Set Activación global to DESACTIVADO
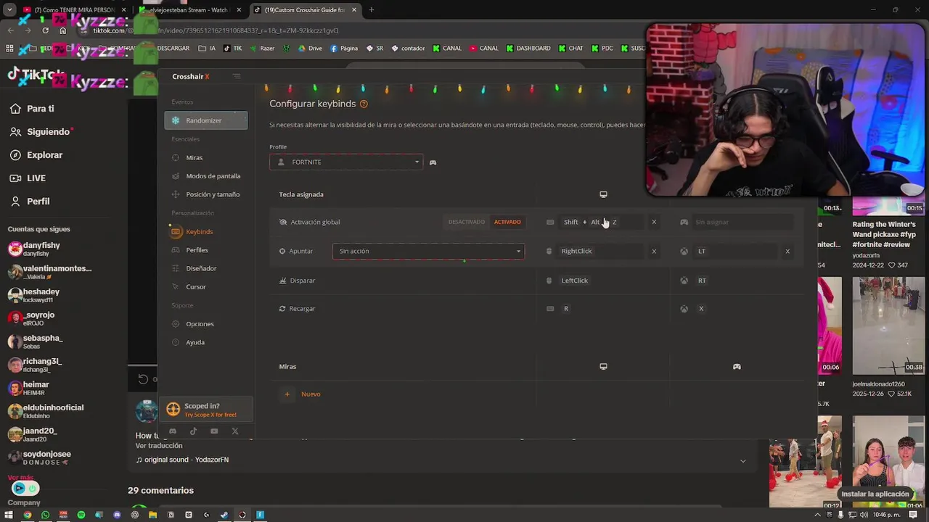929x522 pixels. [x=466, y=222]
